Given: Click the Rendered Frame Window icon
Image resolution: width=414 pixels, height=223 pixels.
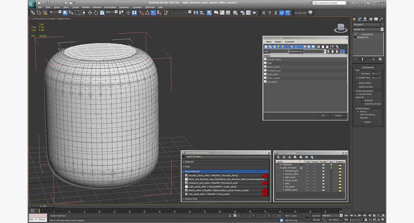Looking at the screenshot, I should click(248, 13).
